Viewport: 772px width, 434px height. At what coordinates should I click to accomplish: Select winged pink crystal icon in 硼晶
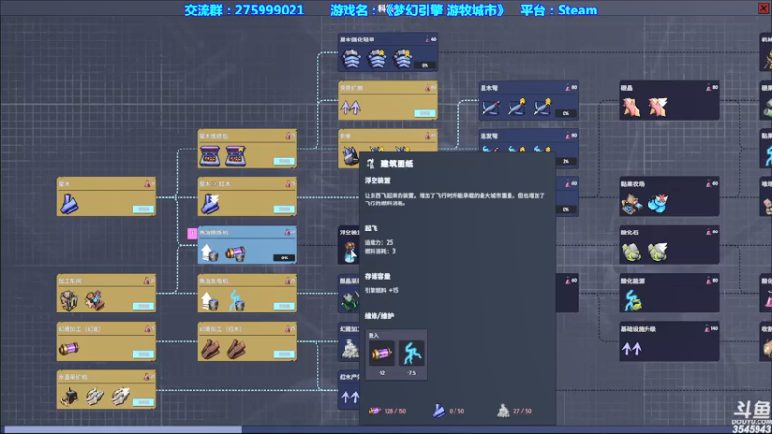[657, 107]
